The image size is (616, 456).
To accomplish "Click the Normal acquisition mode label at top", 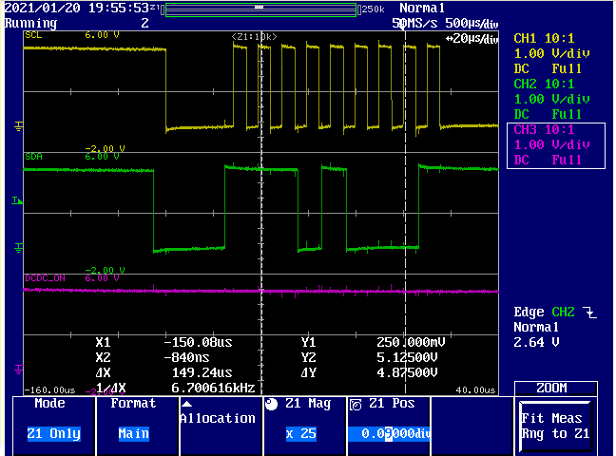I will (422, 8).
